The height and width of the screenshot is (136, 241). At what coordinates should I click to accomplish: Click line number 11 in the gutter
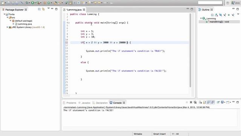click(66, 42)
